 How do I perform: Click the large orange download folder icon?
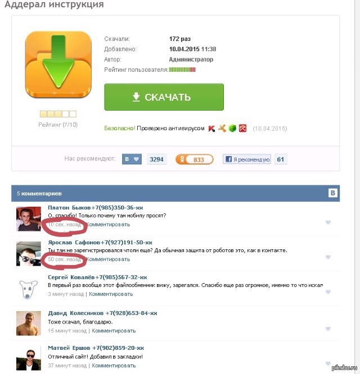pyautogui.click(x=58, y=65)
